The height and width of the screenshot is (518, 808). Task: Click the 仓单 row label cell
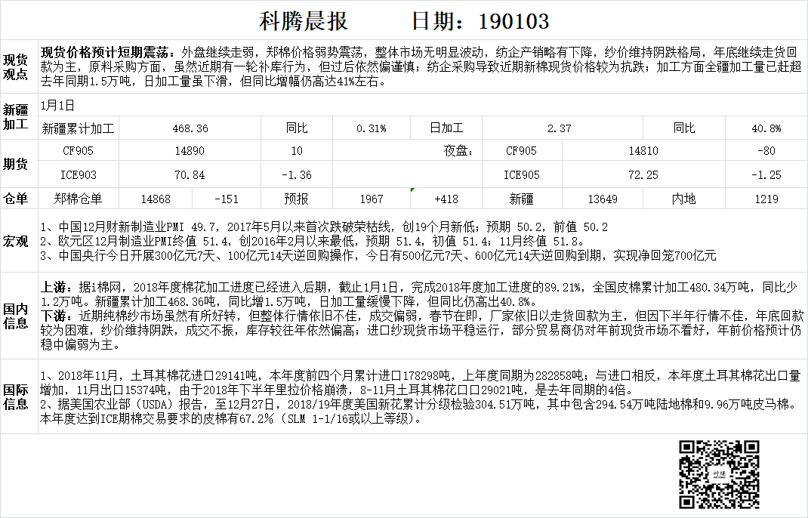tap(17, 199)
